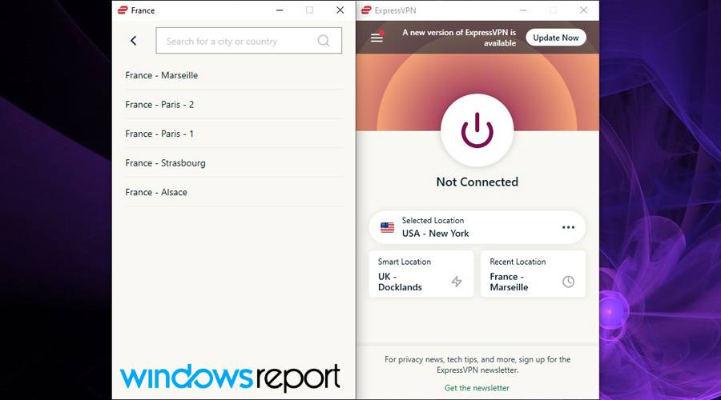Screen dimensions: 721x400
Task: Open the ExpressVPN hamburger menu
Action: point(377,37)
